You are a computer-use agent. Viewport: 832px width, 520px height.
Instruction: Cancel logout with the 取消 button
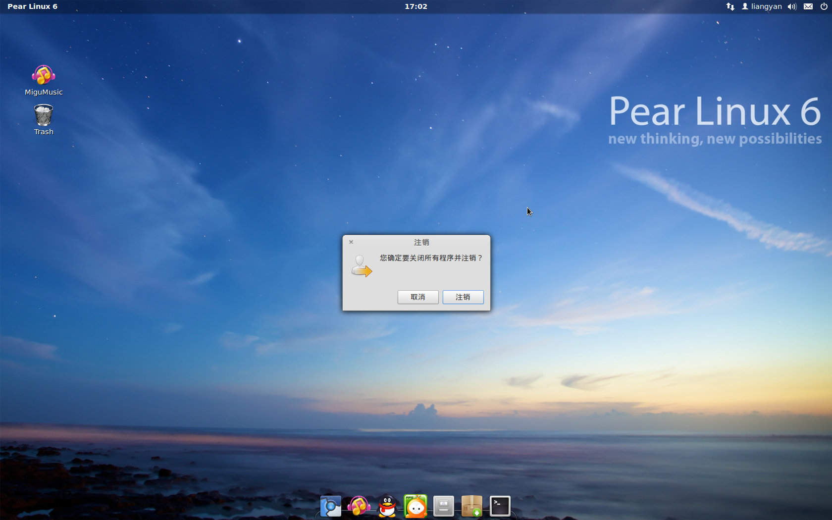click(418, 297)
